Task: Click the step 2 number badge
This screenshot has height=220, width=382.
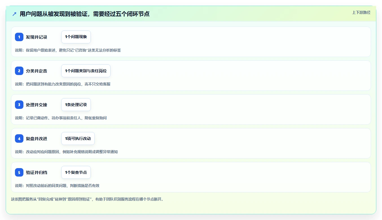Action: [x=19, y=71]
